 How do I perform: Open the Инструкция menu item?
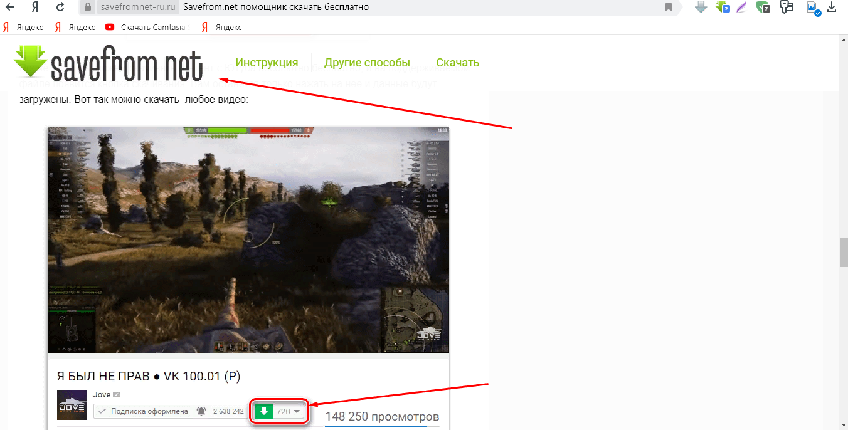pos(267,63)
